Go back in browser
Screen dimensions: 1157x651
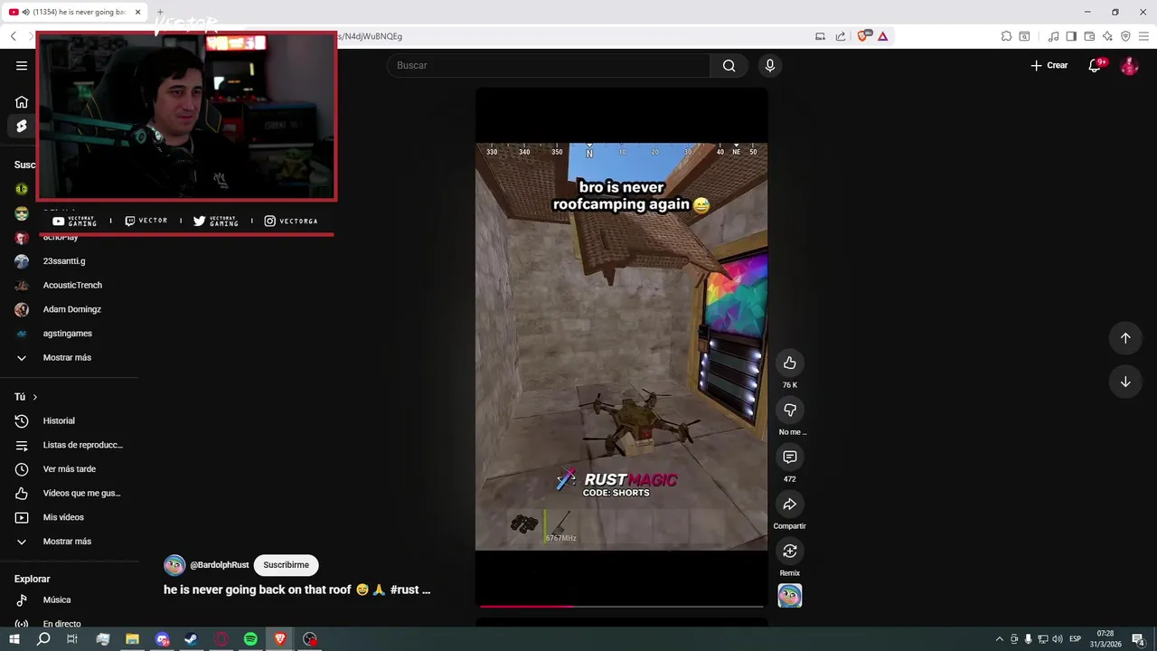(13, 36)
